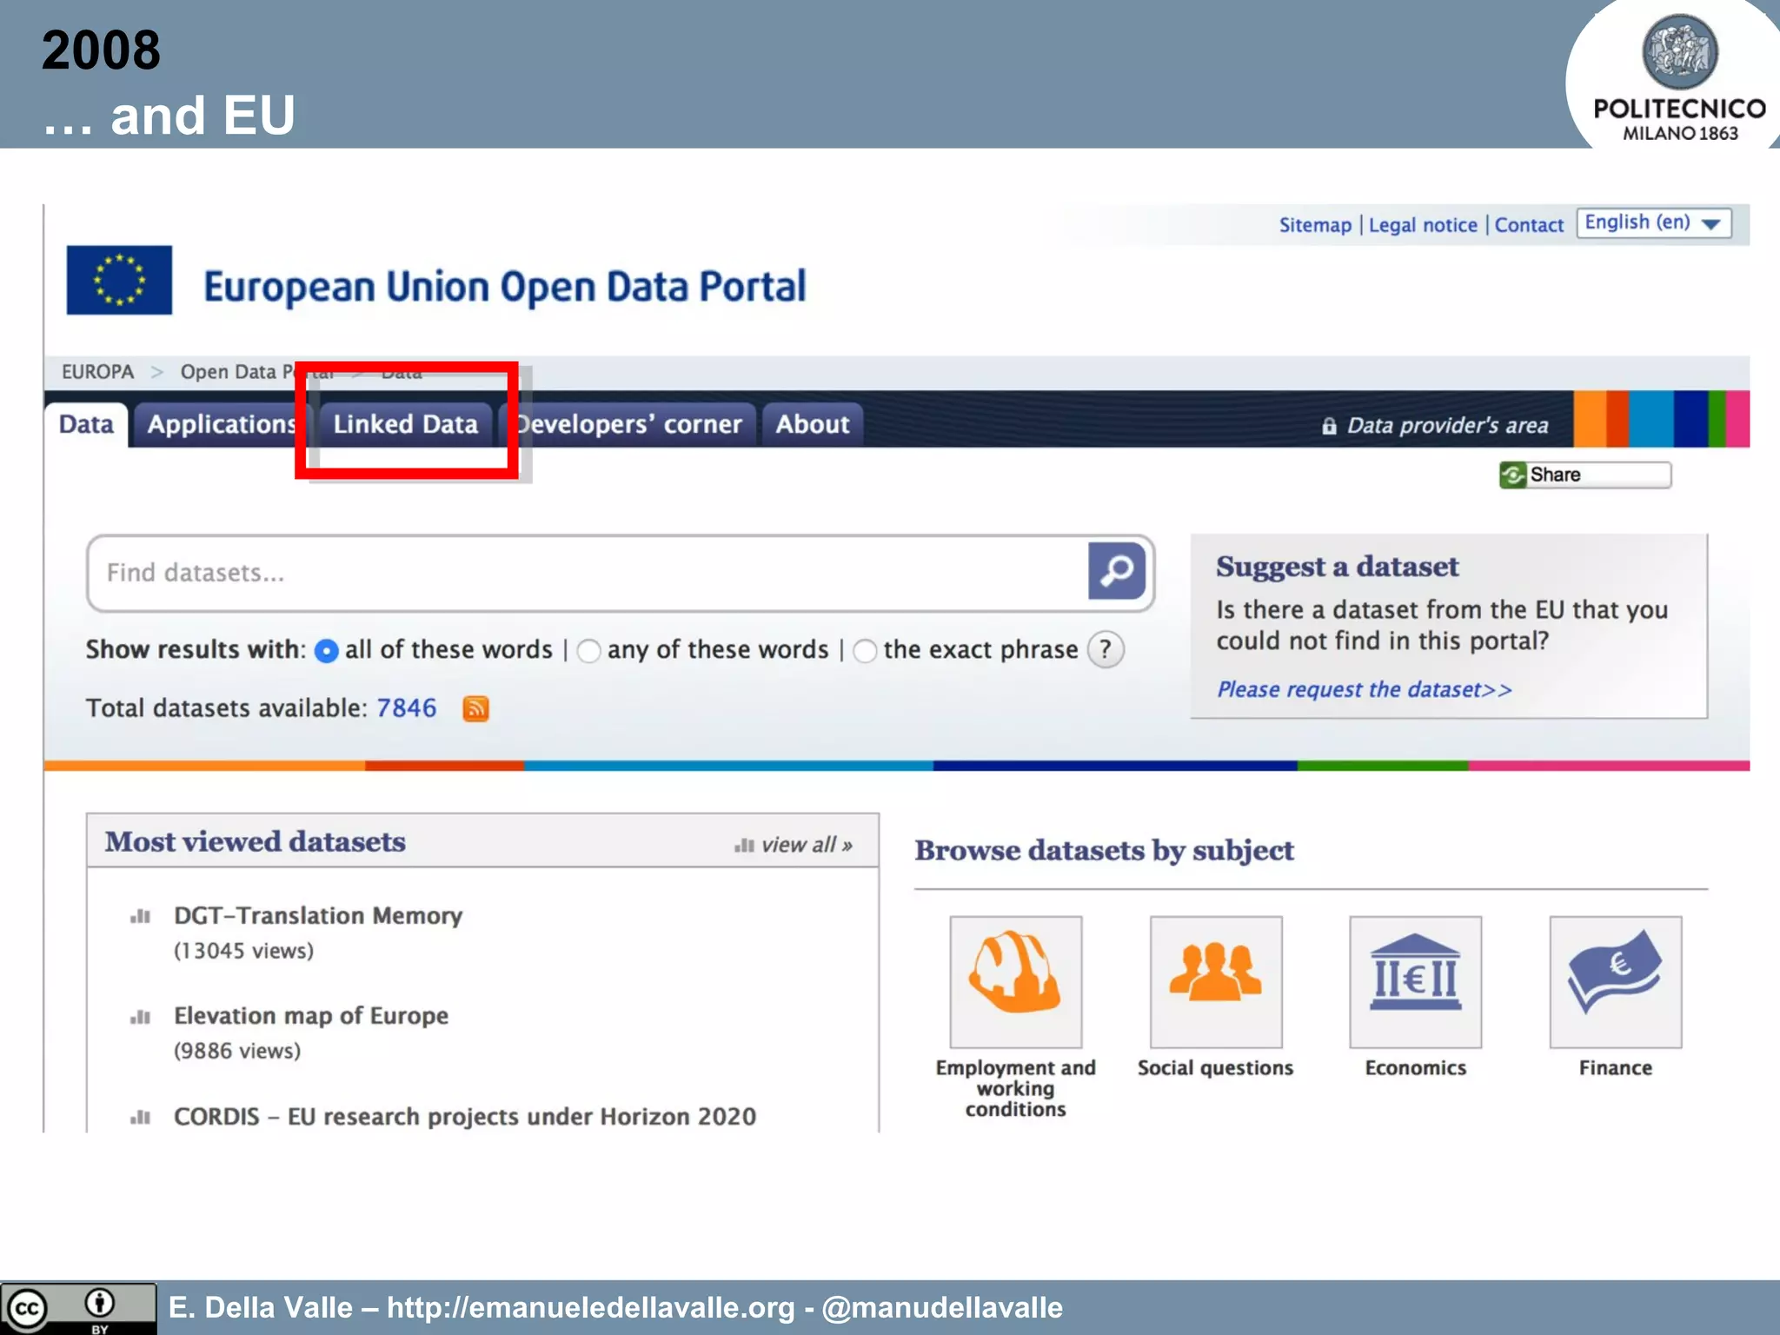Open the English (en) language dropdown

[1654, 222]
